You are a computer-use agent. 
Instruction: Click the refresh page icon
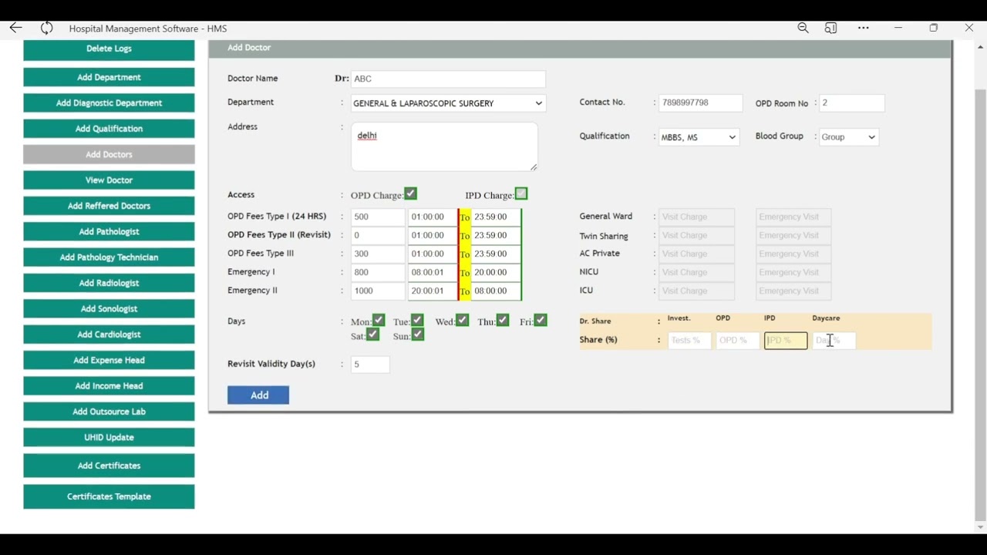point(47,28)
